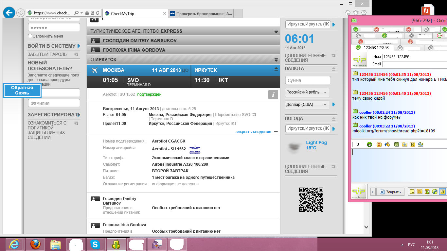Open Skype from the taskbar
Viewport: 447px width, 251px height.
point(96,244)
